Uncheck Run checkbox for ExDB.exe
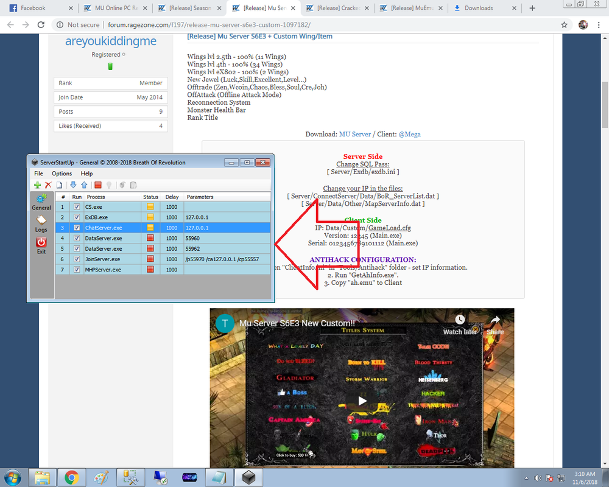This screenshot has height=487, width=609. coord(77,217)
